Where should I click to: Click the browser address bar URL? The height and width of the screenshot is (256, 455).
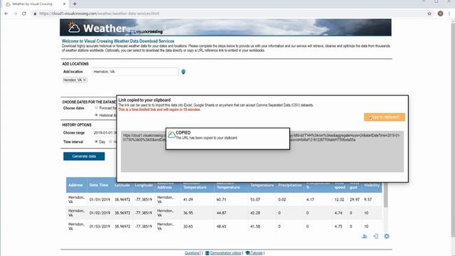(100, 14)
